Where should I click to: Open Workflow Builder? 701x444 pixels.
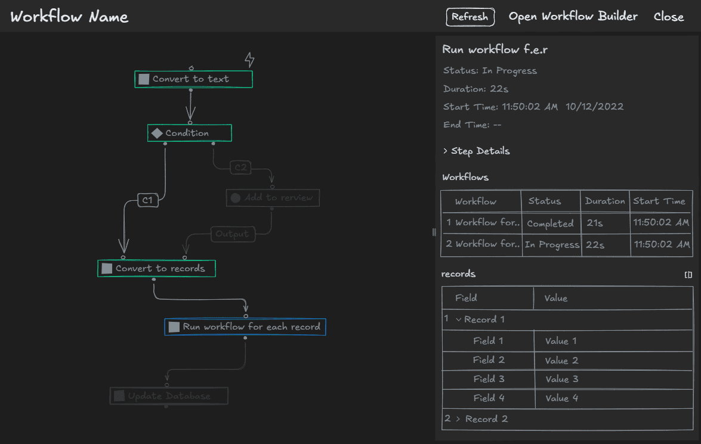point(573,16)
